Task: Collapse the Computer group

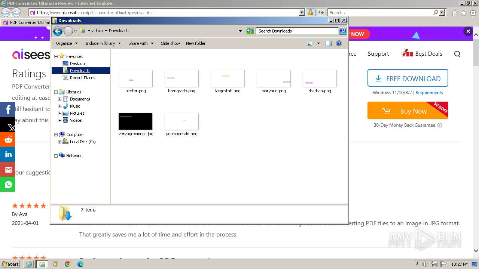Action: click(x=56, y=134)
